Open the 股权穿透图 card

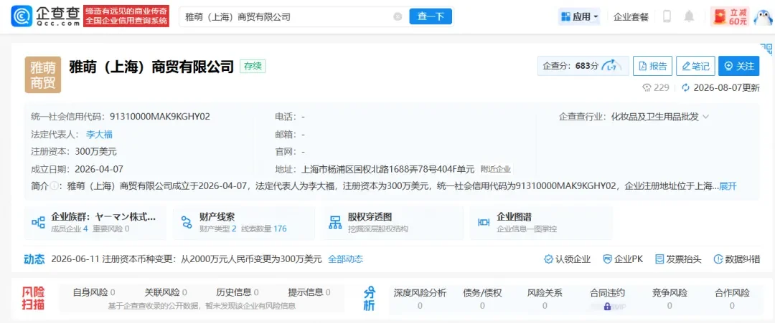pyautogui.click(x=393, y=223)
